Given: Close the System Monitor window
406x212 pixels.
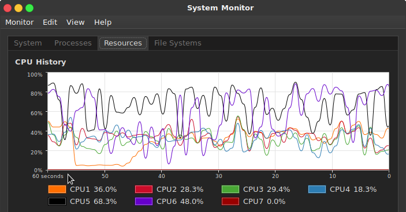Looking at the screenshot, I should pyautogui.click(x=8, y=8).
